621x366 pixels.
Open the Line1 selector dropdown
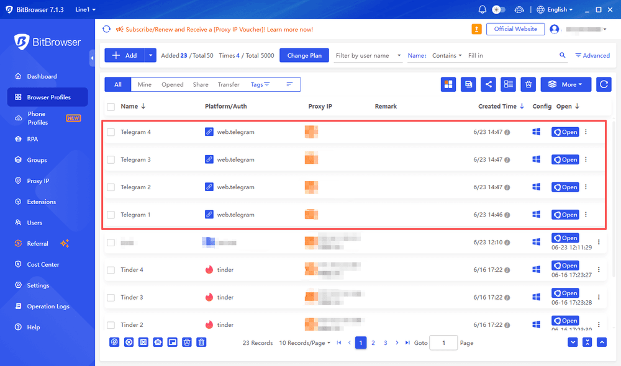coord(85,9)
